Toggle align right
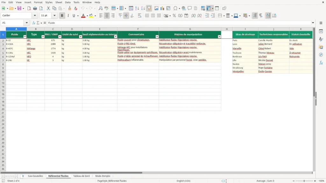The image size is (326, 183). click(113, 16)
